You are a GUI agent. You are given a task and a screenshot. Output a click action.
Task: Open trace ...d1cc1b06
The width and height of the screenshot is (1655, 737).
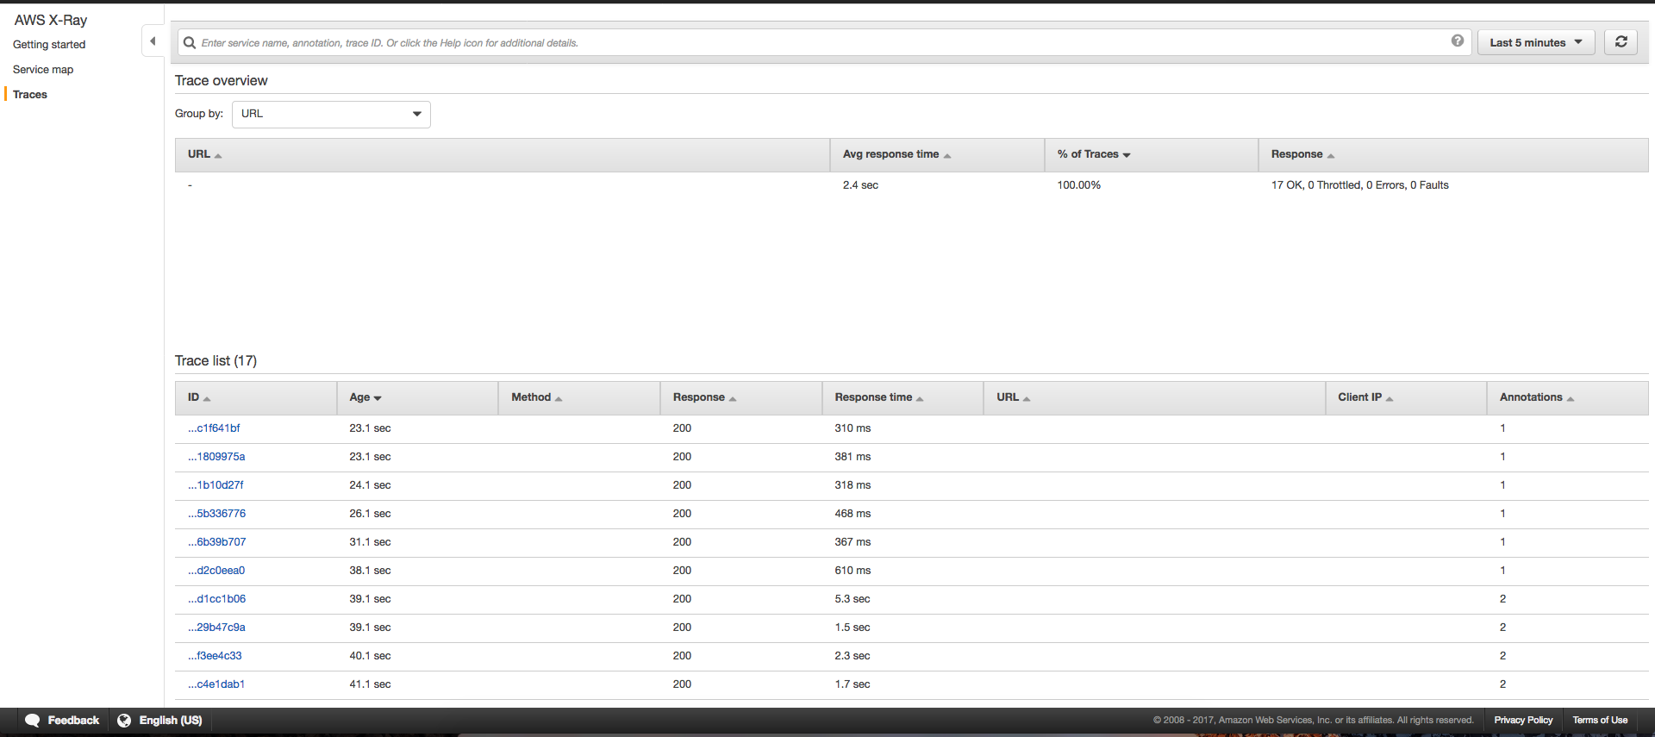pos(216,599)
